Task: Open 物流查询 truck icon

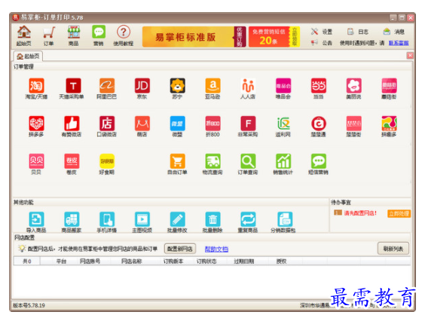Action: (x=213, y=164)
